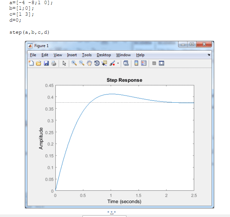Open the File menu

point(33,55)
